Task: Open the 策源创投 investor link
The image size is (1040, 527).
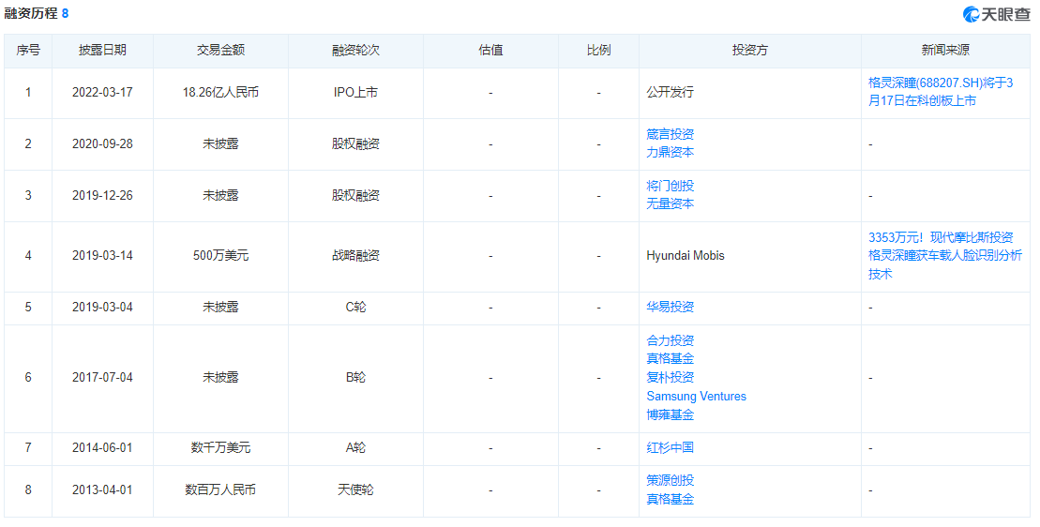Action: point(670,481)
